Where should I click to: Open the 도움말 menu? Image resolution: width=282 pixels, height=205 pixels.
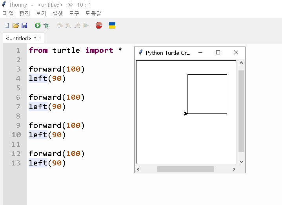point(93,13)
